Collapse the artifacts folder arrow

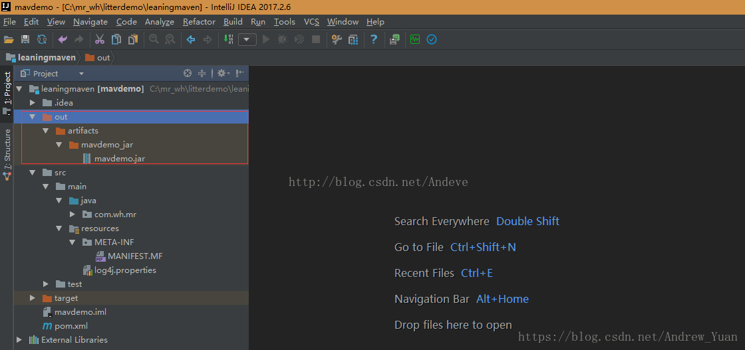[46, 130]
